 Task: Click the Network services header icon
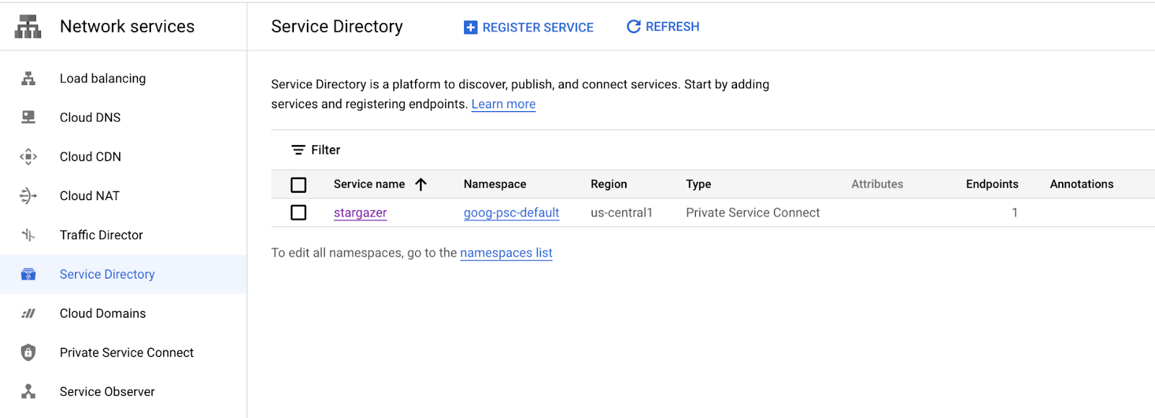(x=28, y=27)
